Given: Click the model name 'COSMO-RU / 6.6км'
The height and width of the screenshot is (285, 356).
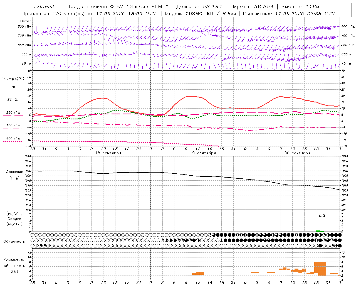Looking at the screenshot, I should tap(211, 14).
